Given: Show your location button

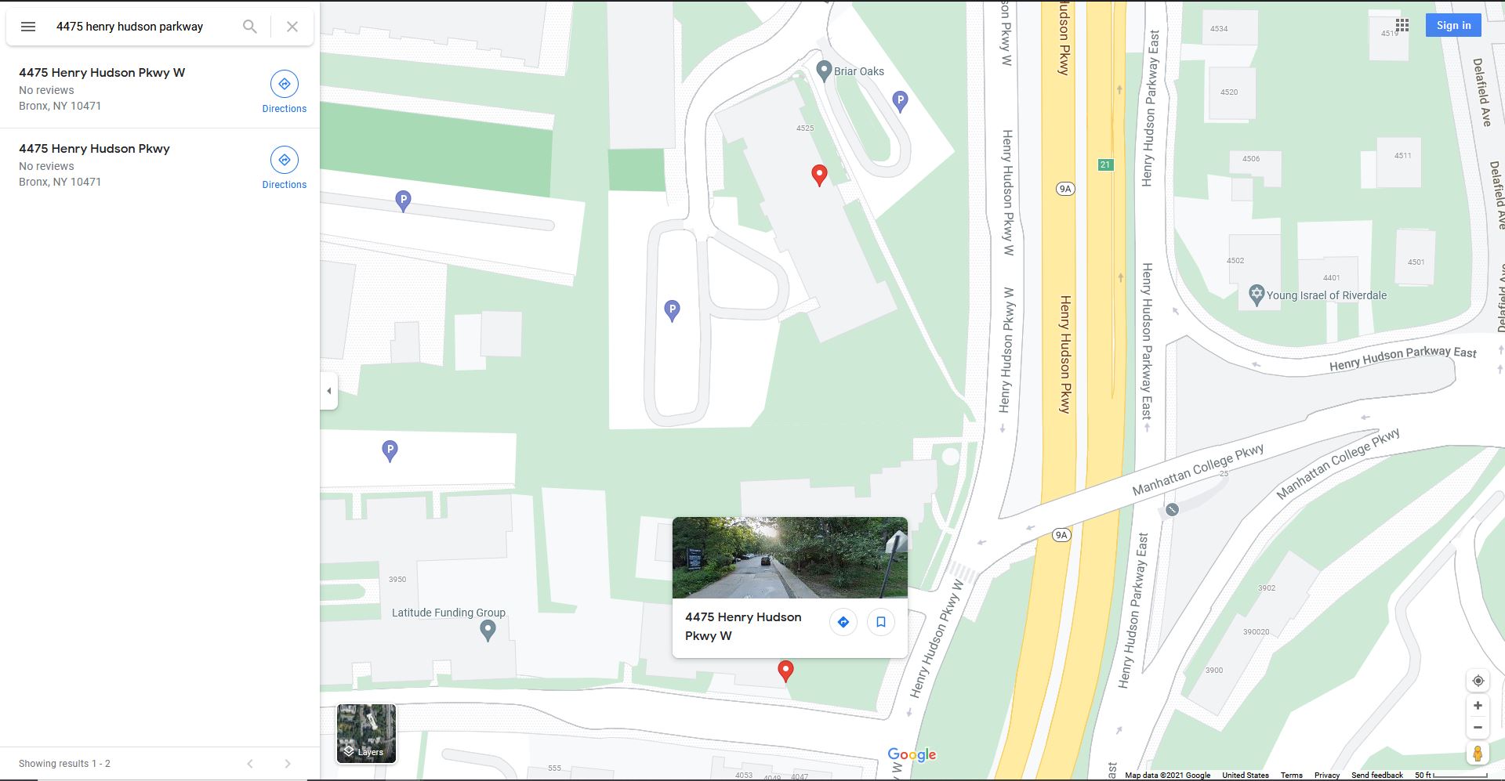Looking at the screenshot, I should tap(1478, 681).
